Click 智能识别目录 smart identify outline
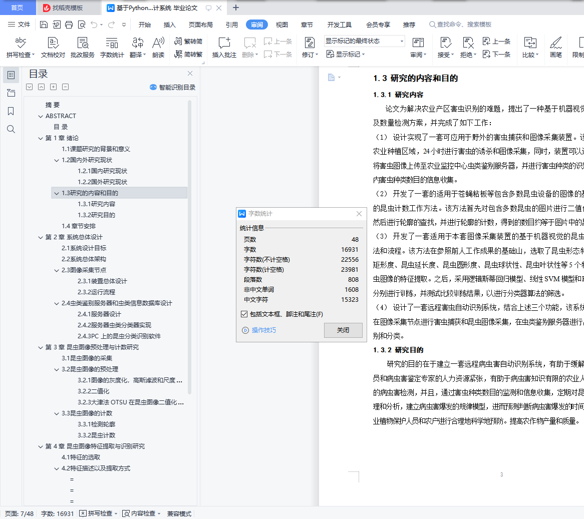This screenshot has height=519, width=584. point(172,87)
